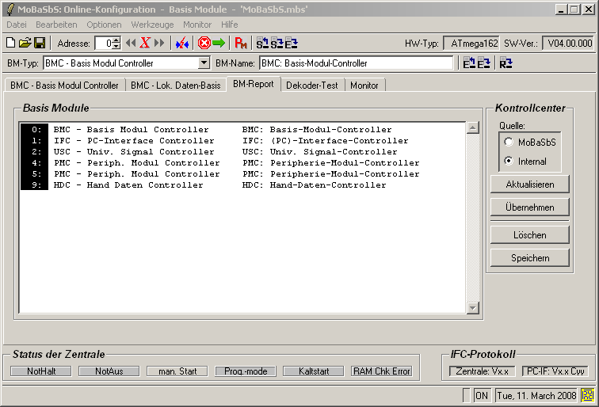This screenshot has height=407, width=599.
Task: Select the Internal source option
Action: [508, 162]
